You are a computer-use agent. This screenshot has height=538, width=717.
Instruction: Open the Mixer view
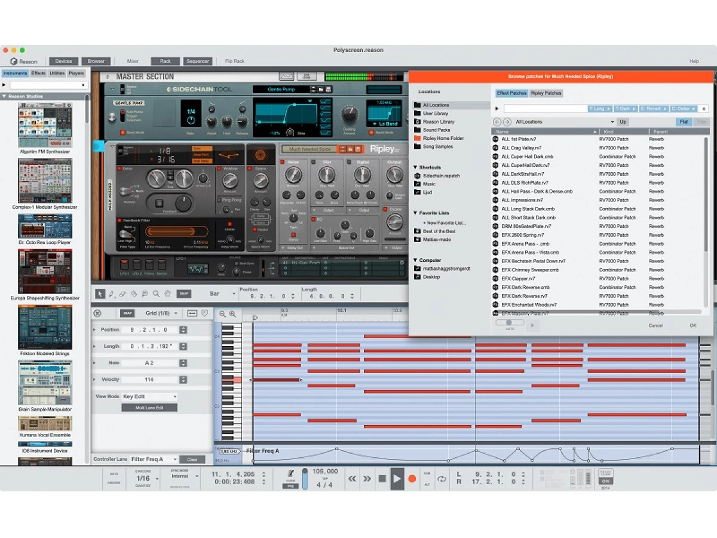[133, 61]
